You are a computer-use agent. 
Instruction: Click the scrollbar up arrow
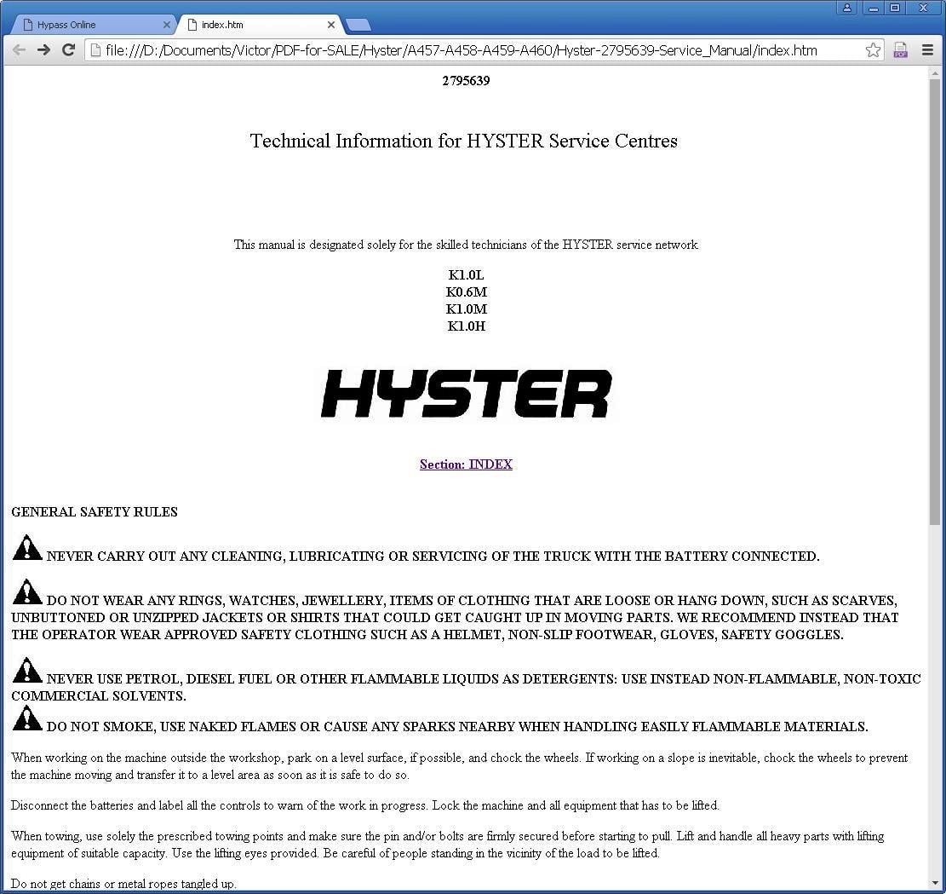(935, 72)
